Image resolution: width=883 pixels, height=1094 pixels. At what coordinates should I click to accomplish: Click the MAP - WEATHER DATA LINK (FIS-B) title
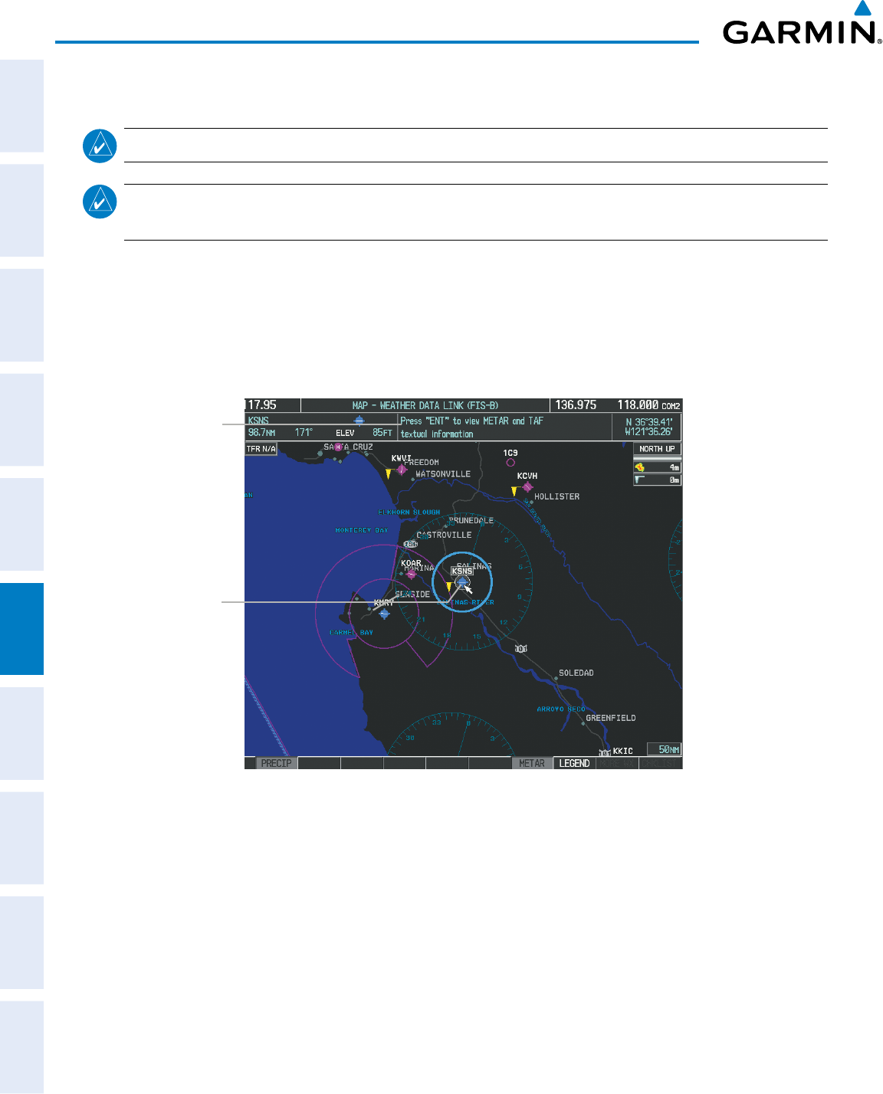(x=425, y=405)
